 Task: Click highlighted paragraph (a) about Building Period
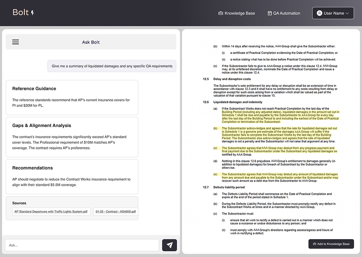tap(280, 115)
